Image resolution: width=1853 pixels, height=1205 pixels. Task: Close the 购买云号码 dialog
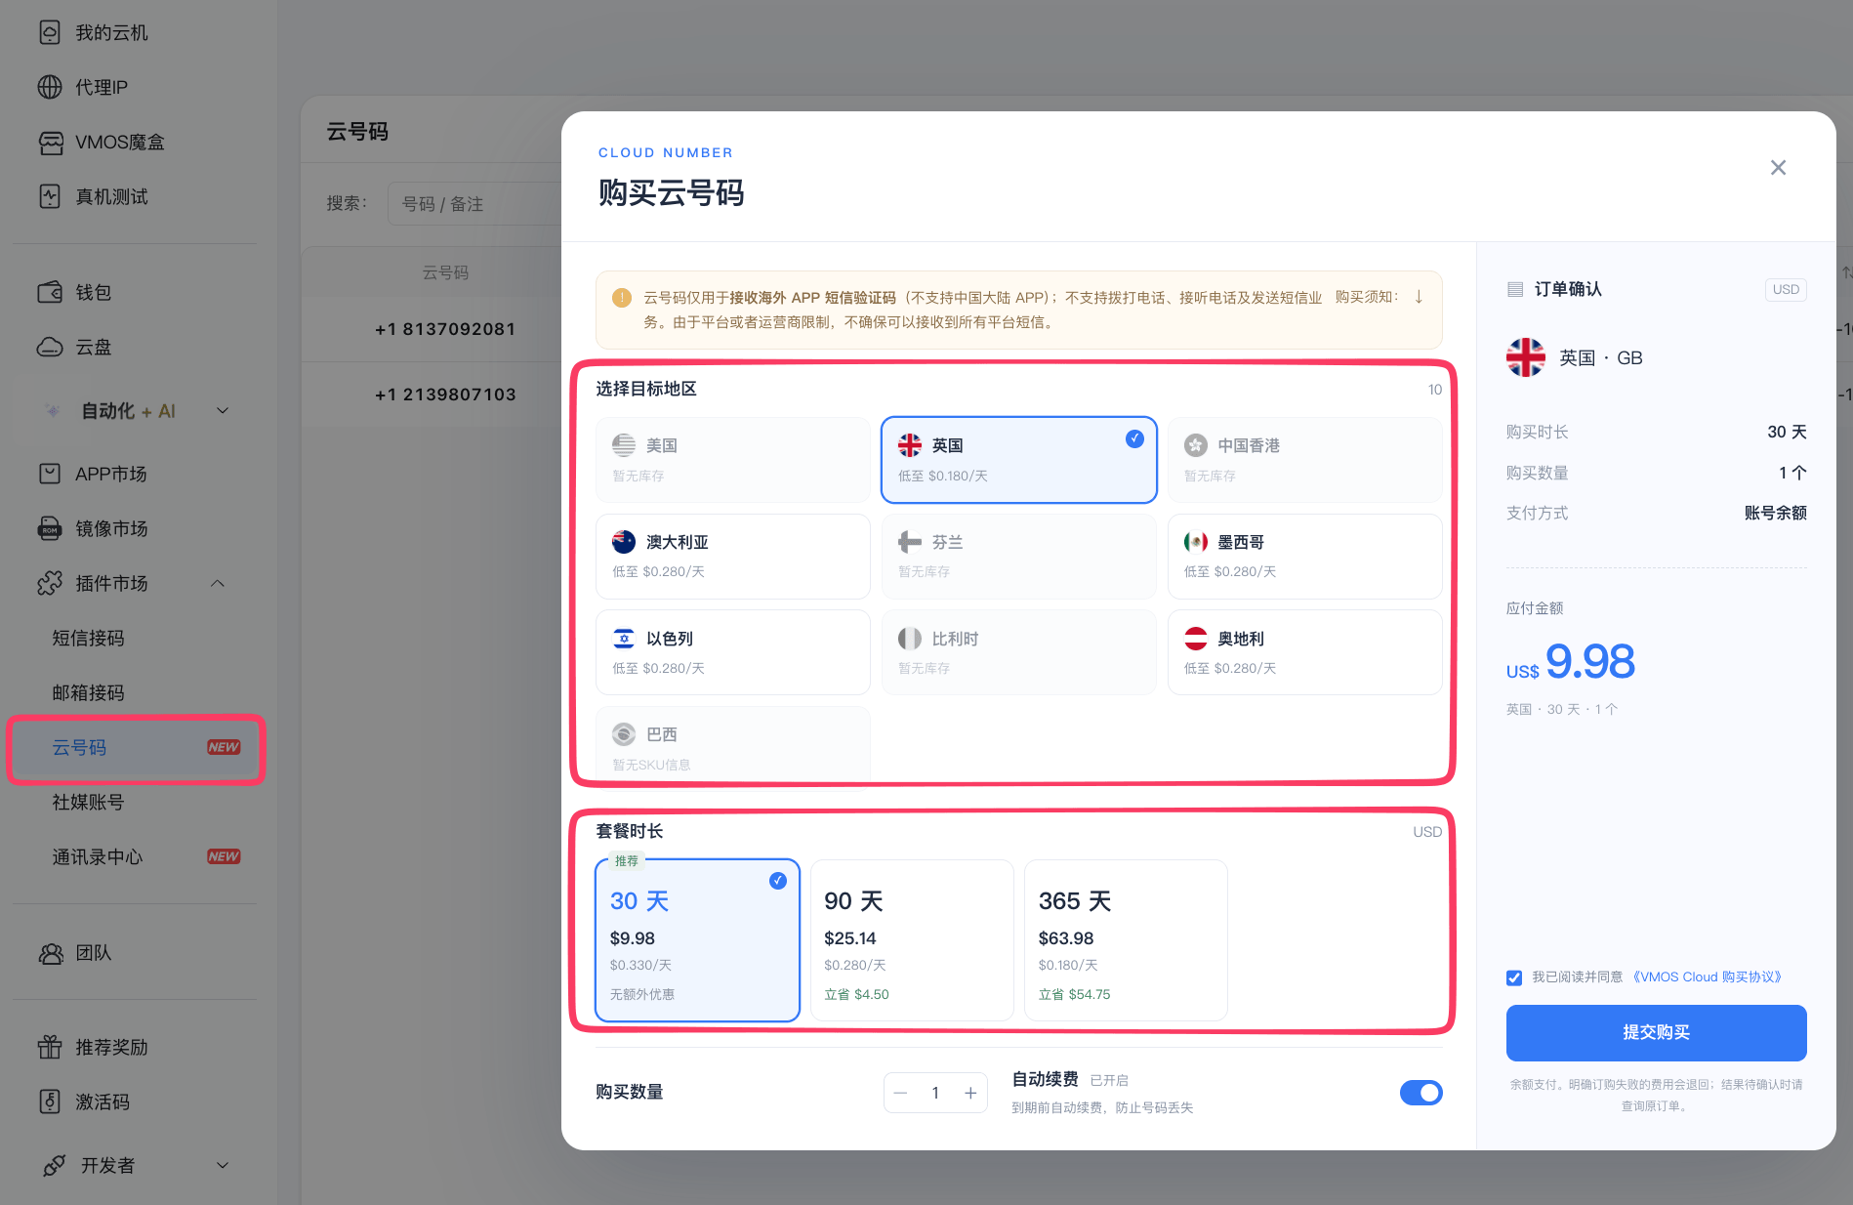coord(1778,168)
